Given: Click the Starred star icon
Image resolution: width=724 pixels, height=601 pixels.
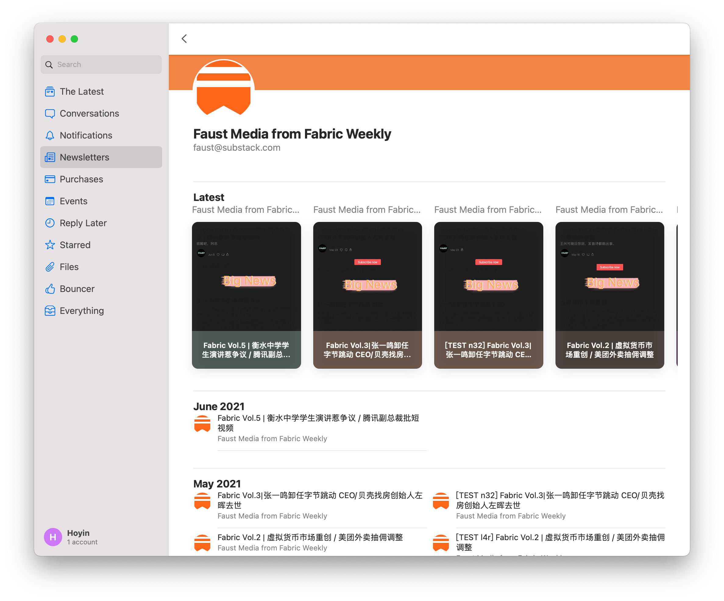Looking at the screenshot, I should [x=50, y=245].
